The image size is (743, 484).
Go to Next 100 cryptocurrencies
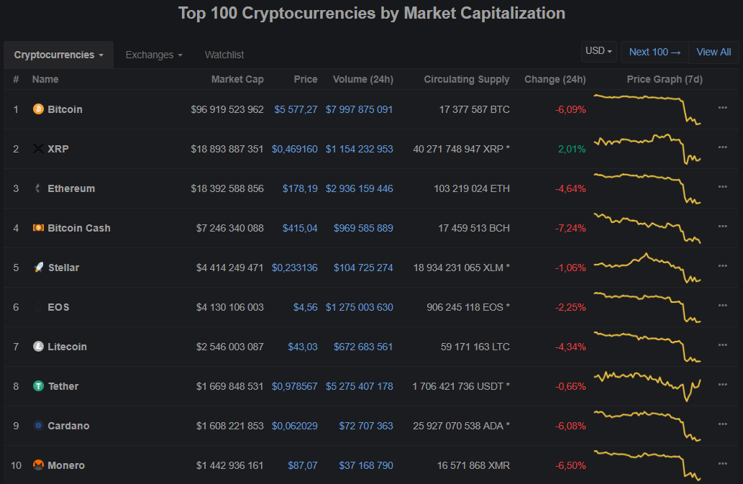(655, 52)
